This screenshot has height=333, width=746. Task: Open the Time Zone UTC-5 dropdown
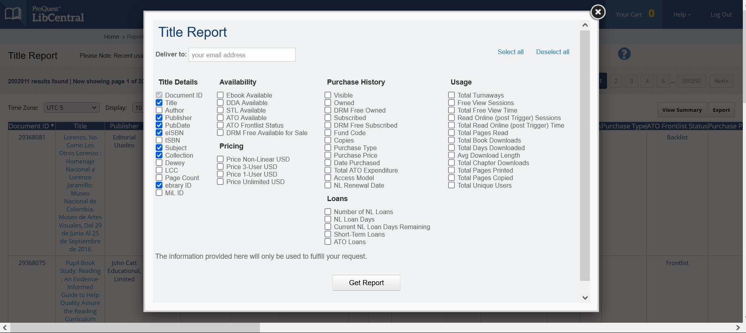click(x=71, y=107)
